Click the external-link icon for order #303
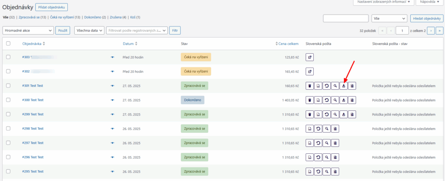Image resolution: width=445 pixels, height=181 pixels. [x=309, y=57]
